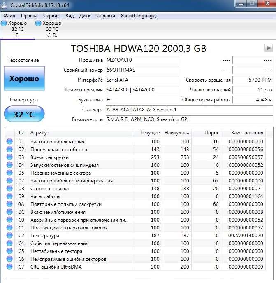Click status circle for Частота ошибок чтения
Image resolution: width=276 pixels, height=283 pixels.
click(9, 142)
